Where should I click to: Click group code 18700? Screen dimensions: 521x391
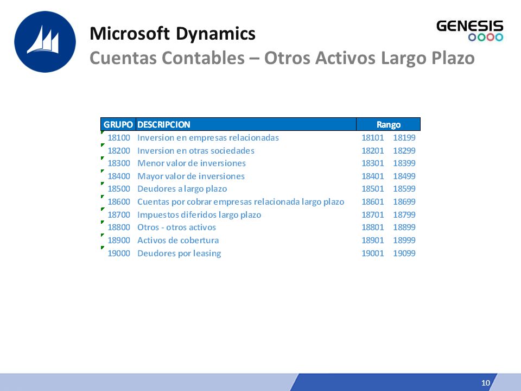tap(119, 215)
